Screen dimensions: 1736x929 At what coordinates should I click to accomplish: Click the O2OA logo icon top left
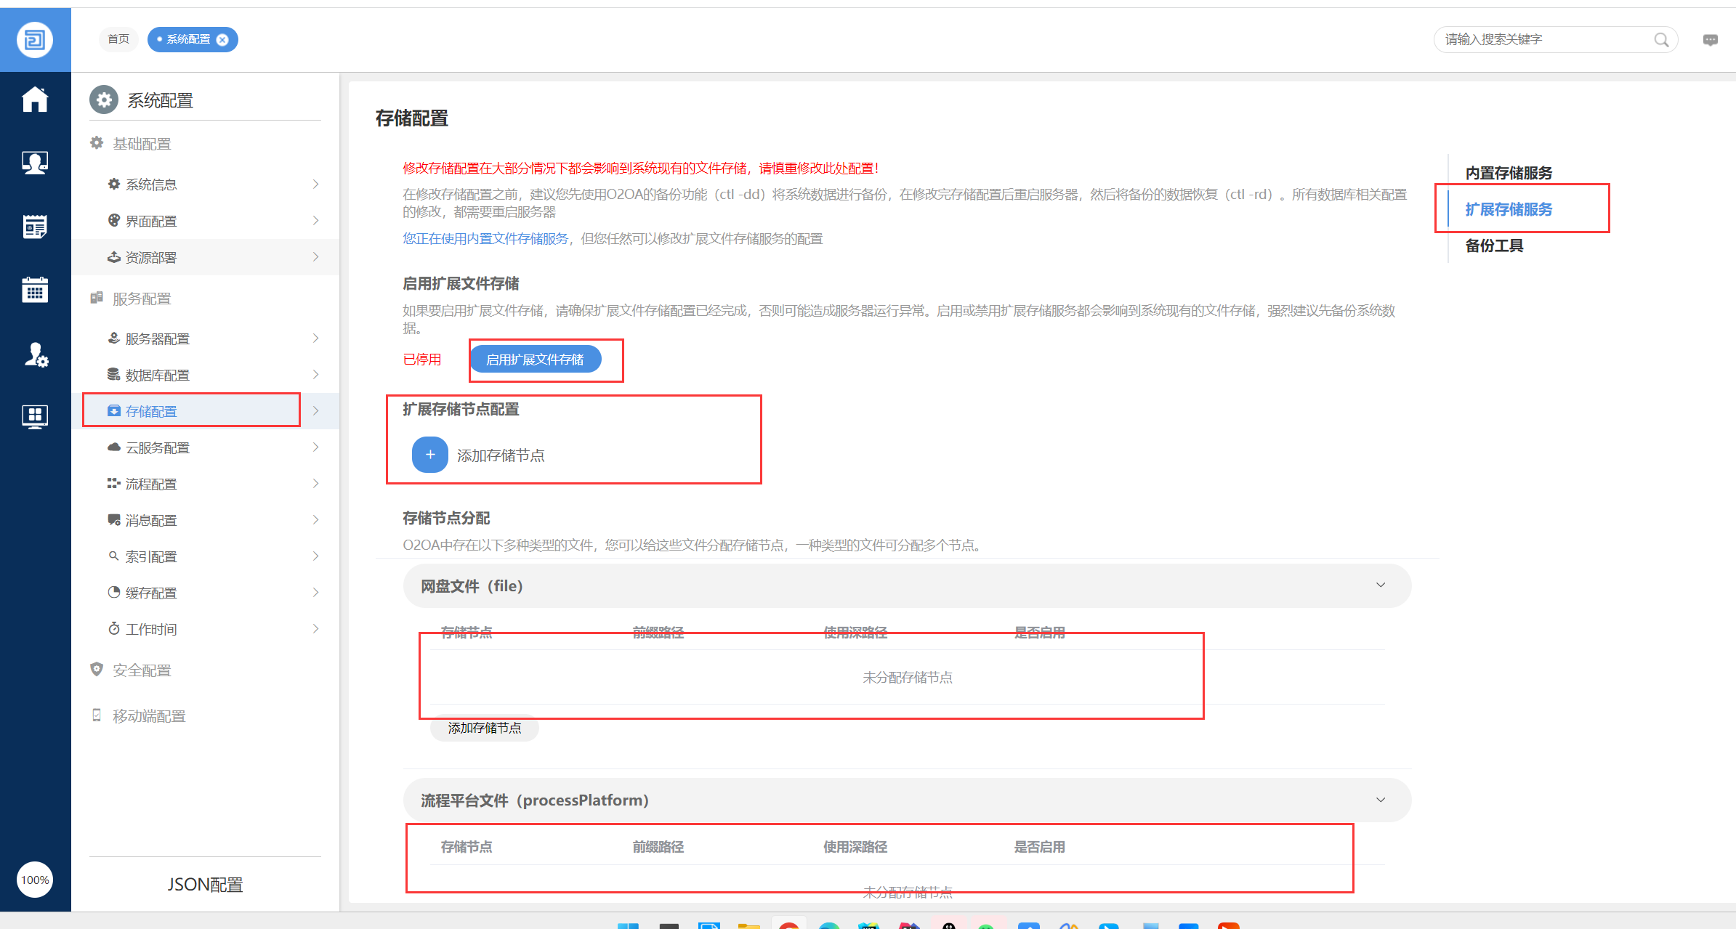point(35,39)
